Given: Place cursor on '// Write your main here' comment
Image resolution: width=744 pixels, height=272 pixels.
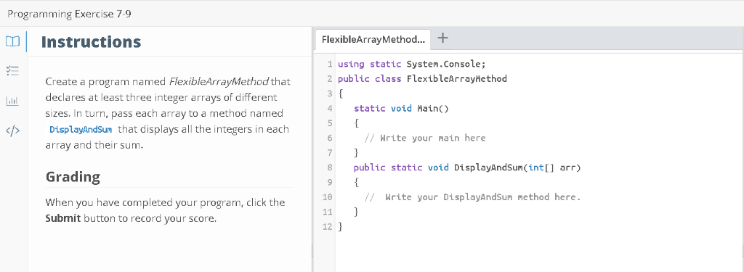Looking at the screenshot, I should (x=425, y=138).
